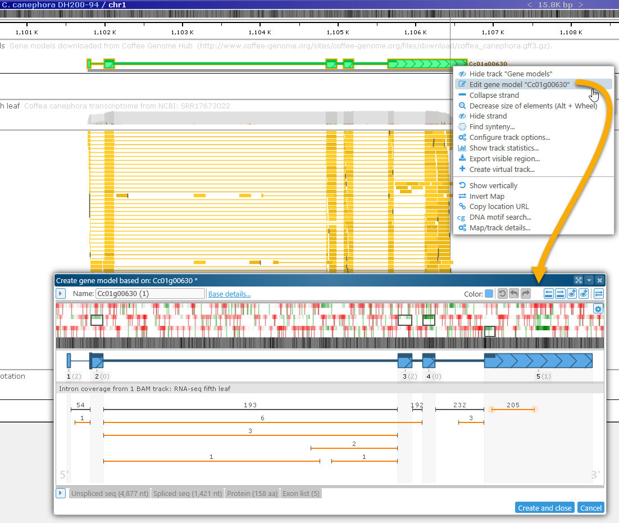Screen dimensions: 619x523
Task: Hide the "Gene models" track
Action: pos(511,74)
